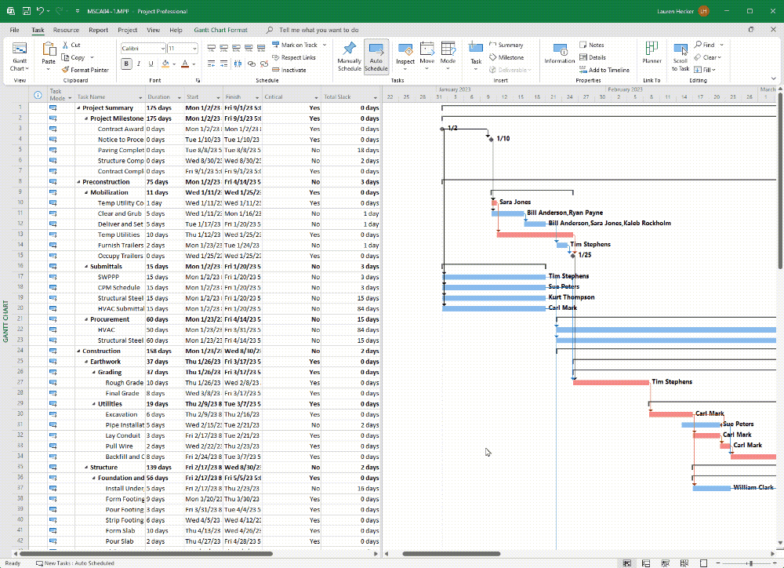Switch to the Resource ribbon tab

point(66,30)
